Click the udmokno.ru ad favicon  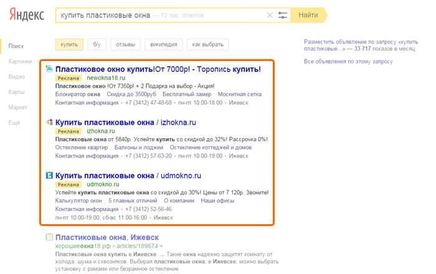(49, 175)
